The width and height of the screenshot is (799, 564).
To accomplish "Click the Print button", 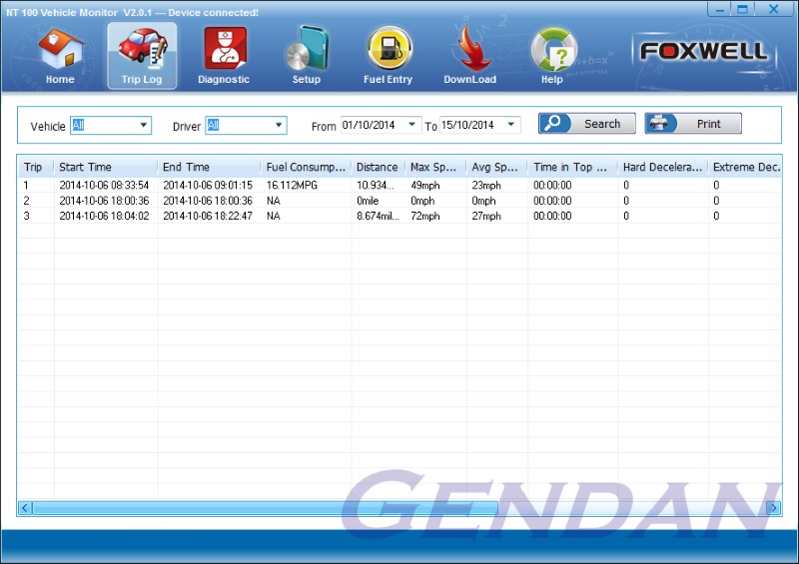I will tap(693, 124).
